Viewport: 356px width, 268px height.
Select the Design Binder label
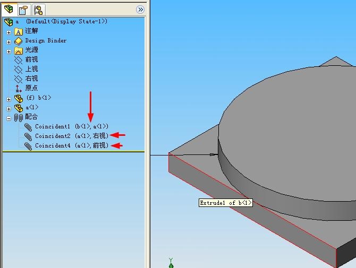pos(46,40)
